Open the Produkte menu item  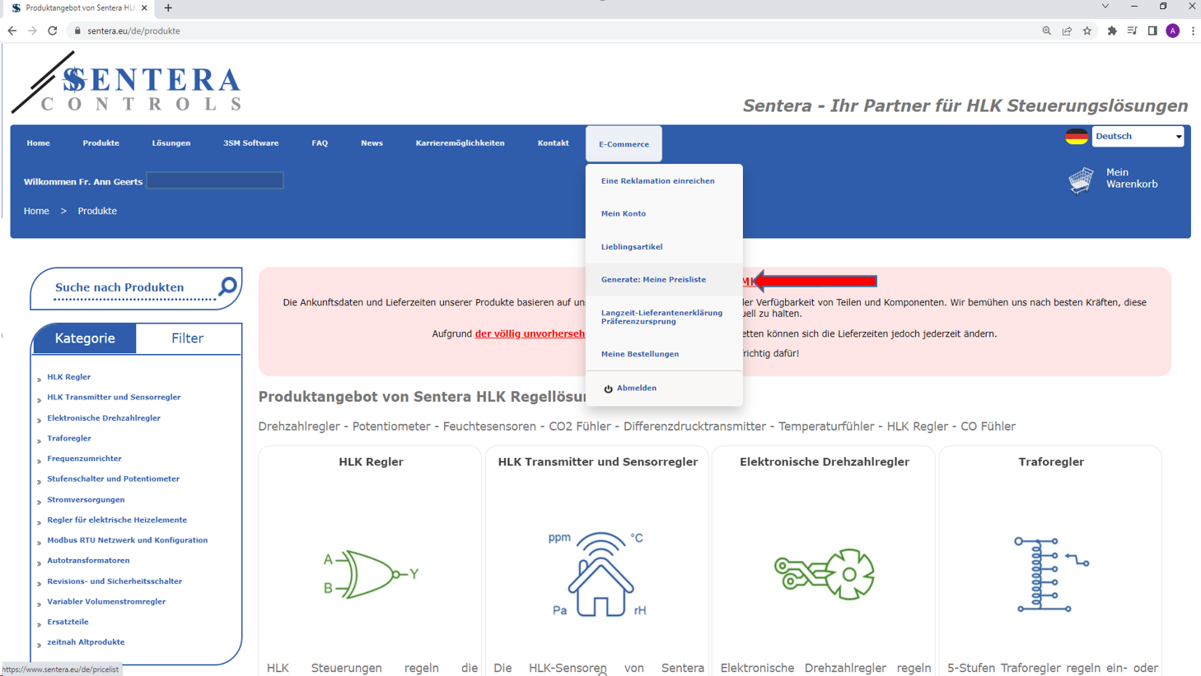(100, 143)
